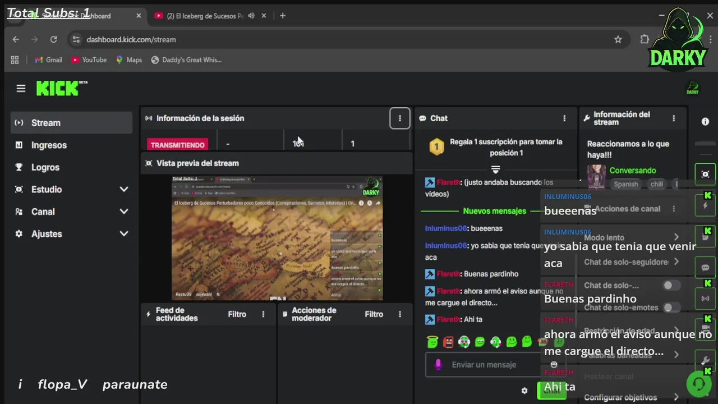Viewport: 718px width, 404px height.
Task: Toggle the Chat de solo-emotes switch
Action: pos(671,307)
